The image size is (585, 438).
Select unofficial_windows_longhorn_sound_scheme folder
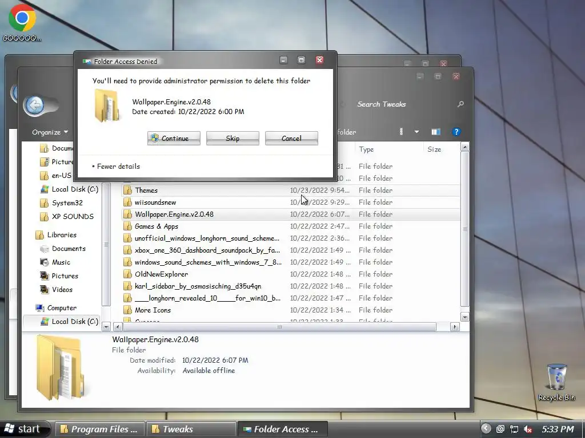point(291,238)
